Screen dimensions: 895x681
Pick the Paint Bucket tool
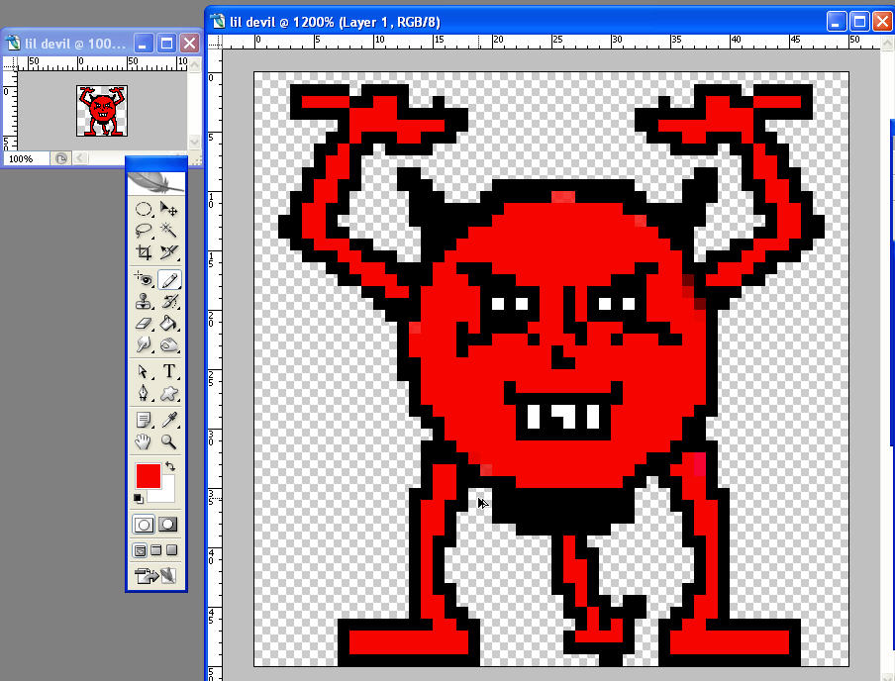pyautogui.click(x=168, y=323)
